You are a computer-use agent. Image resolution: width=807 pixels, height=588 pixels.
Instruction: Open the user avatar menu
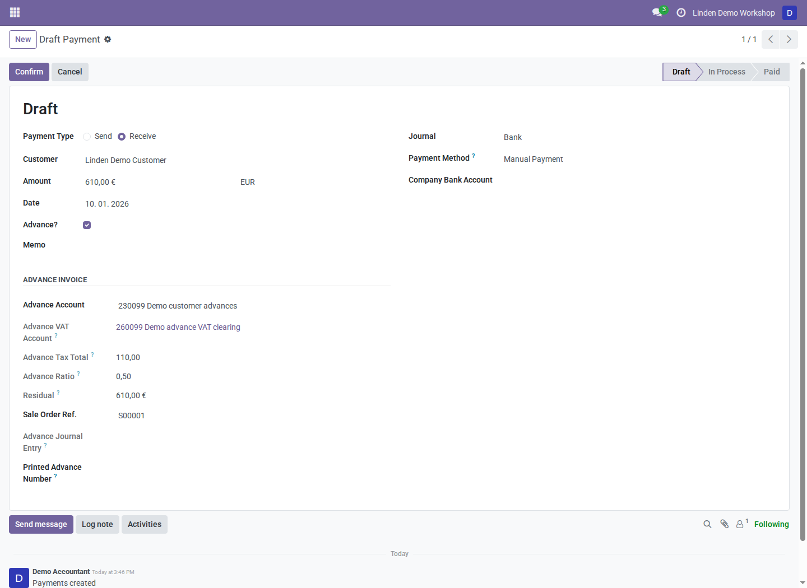point(790,12)
